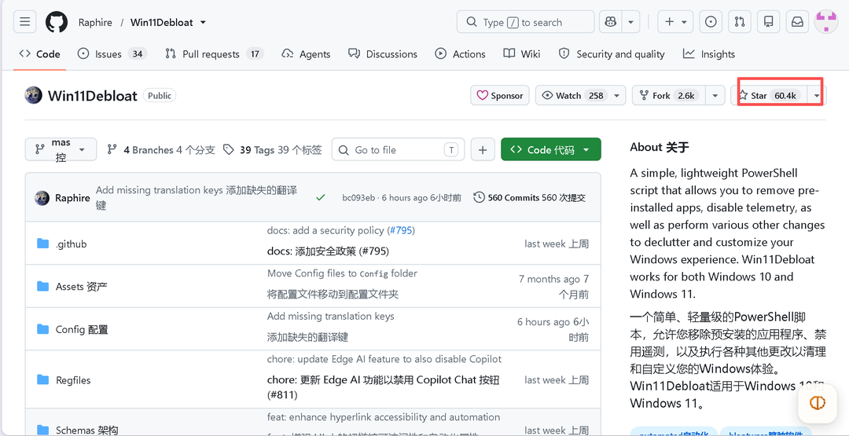
Task: View the 4 Branches link
Action: coord(161,150)
